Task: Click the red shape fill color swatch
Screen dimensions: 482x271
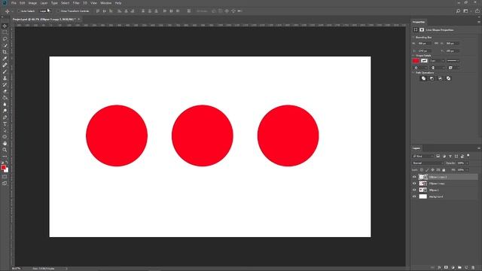Action: tap(416, 61)
